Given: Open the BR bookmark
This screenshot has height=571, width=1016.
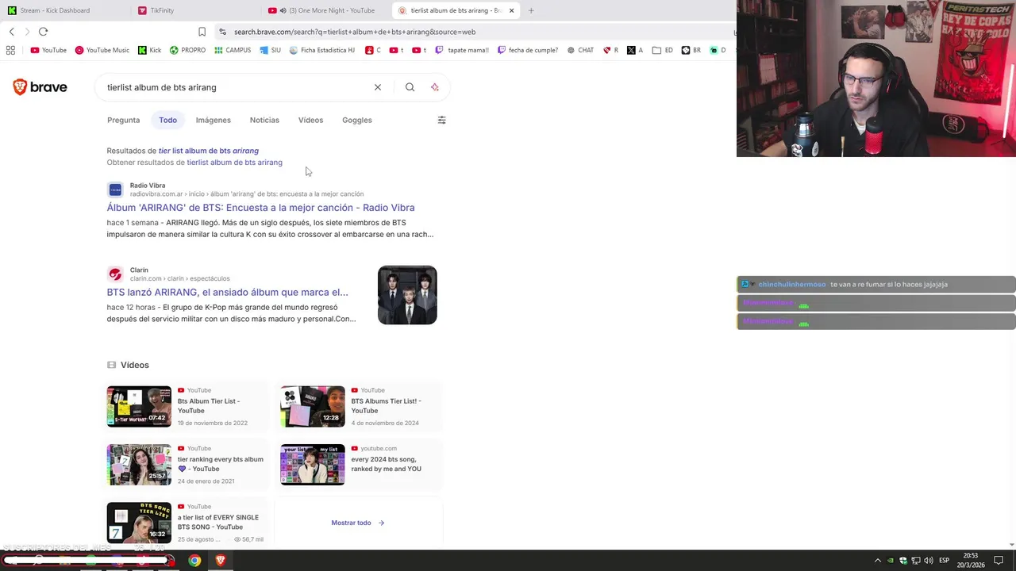Looking at the screenshot, I should click(691, 50).
